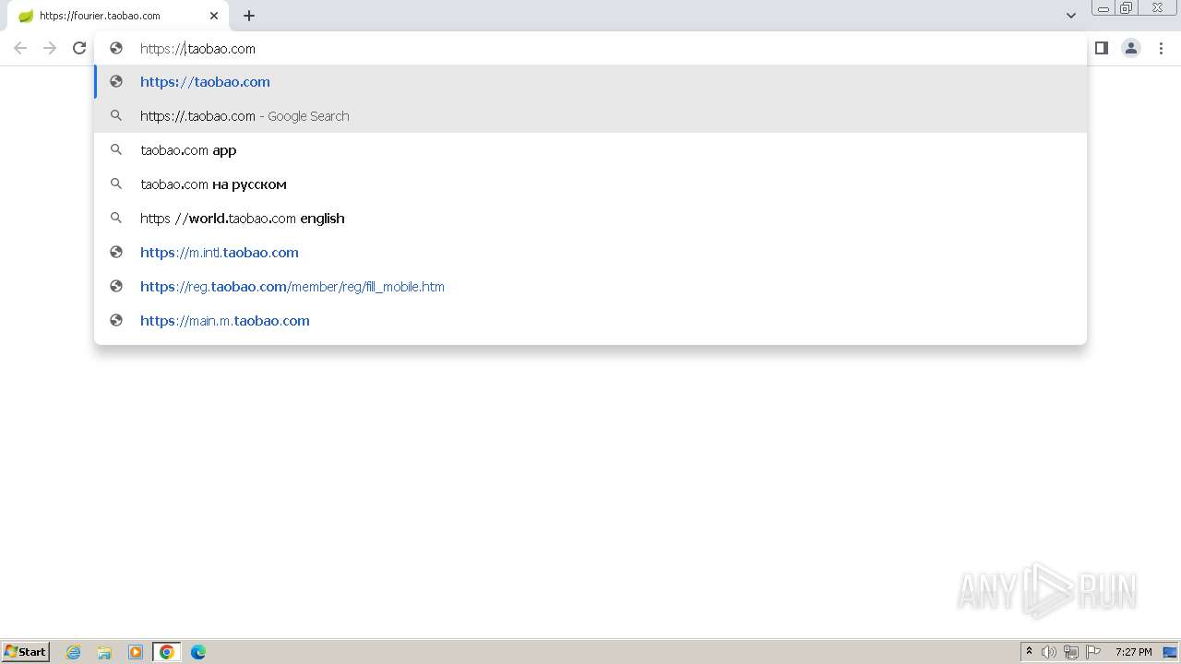
Task: Open https://main.m.taobao.com suggestion
Action: pyautogui.click(x=590, y=320)
